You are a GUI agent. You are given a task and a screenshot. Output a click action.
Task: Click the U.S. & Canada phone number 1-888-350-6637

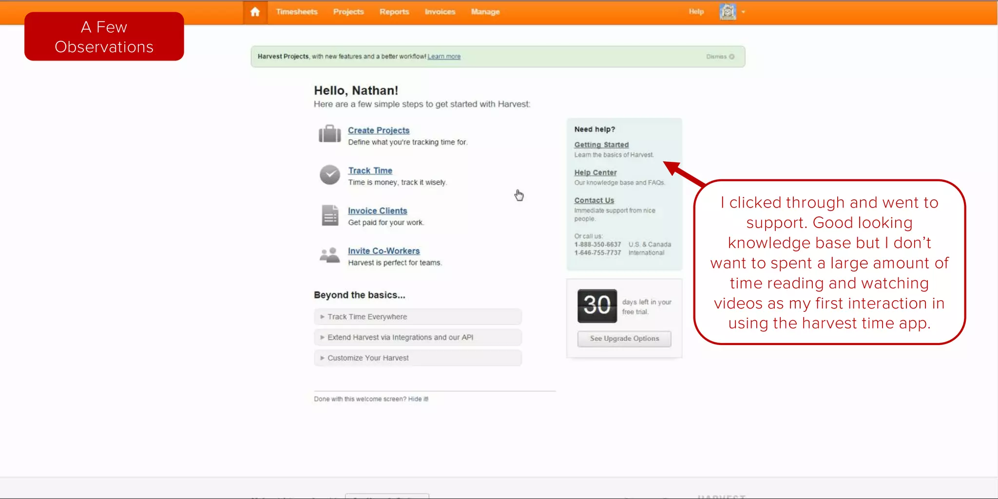[x=597, y=245]
